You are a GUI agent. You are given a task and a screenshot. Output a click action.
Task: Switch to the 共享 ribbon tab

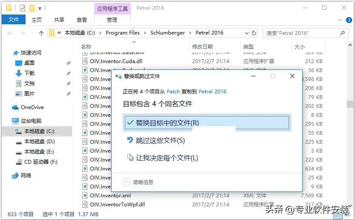59,20
